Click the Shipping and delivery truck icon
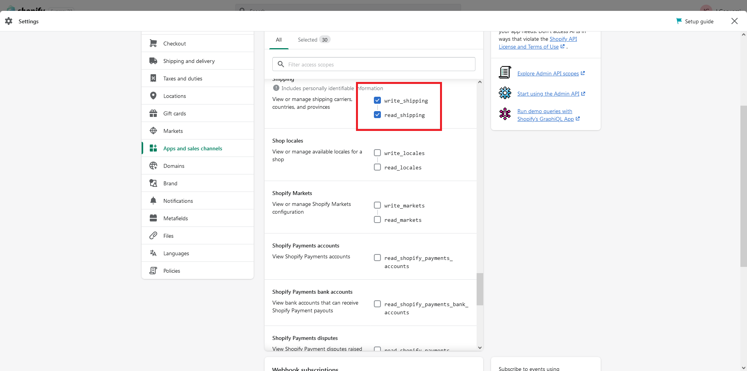 tap(153, 61)
